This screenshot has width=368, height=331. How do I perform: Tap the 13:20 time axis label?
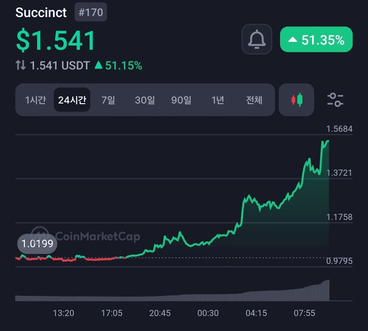(63, 313)
